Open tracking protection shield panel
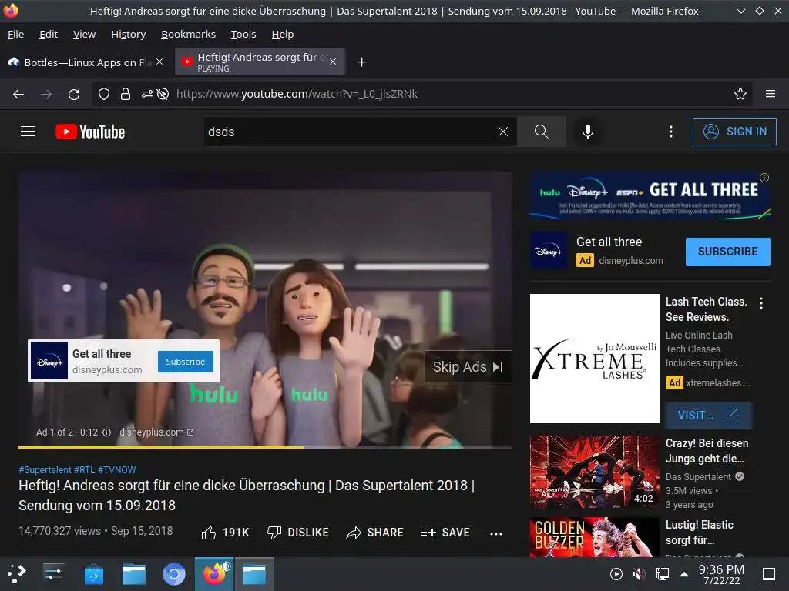The width and height of the screenshot is (789, 591). [x=104, y=94]
